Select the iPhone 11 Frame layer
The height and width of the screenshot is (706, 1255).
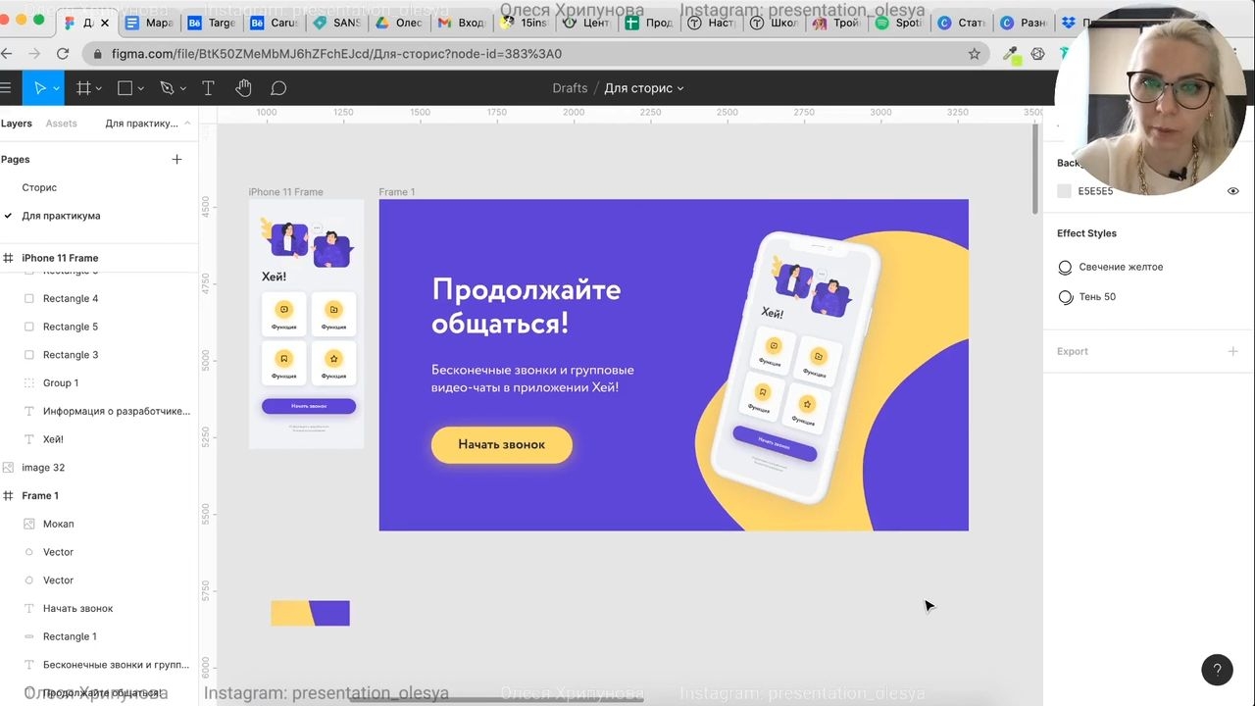click(x=99, y=258)
